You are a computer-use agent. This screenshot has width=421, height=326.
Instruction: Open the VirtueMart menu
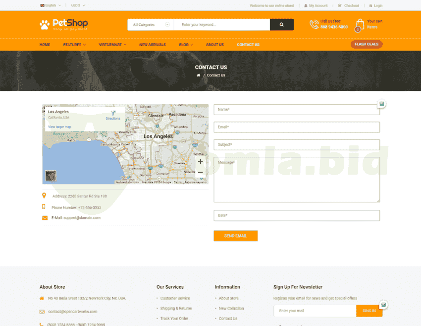[x=112, y=45]
